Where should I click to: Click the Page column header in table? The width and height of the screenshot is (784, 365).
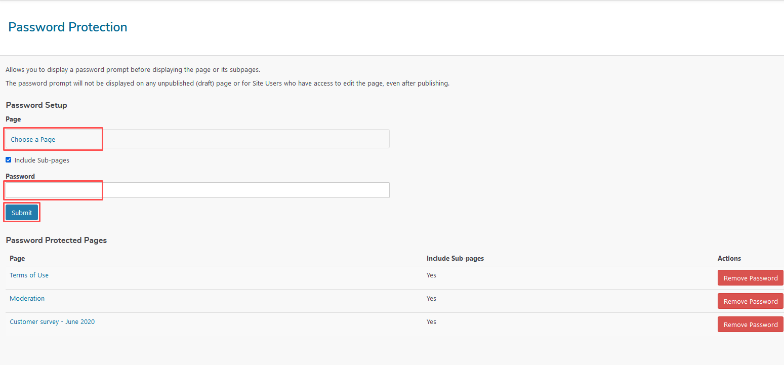tap(17, 258)
